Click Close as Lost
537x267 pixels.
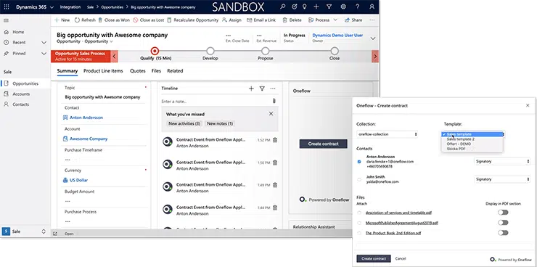pos(149,20)
